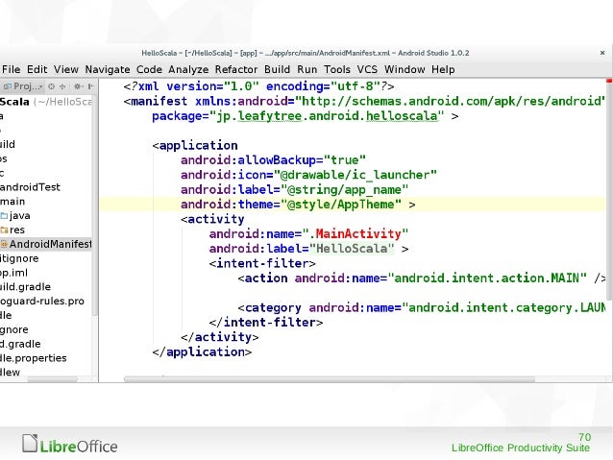613x460 pixels.
Task: Click the LibreOffice logo in slide footer
Action: [69, 445]
